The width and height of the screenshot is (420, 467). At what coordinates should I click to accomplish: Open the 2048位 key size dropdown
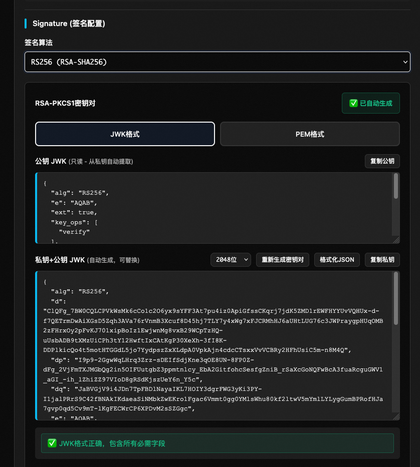231,260
